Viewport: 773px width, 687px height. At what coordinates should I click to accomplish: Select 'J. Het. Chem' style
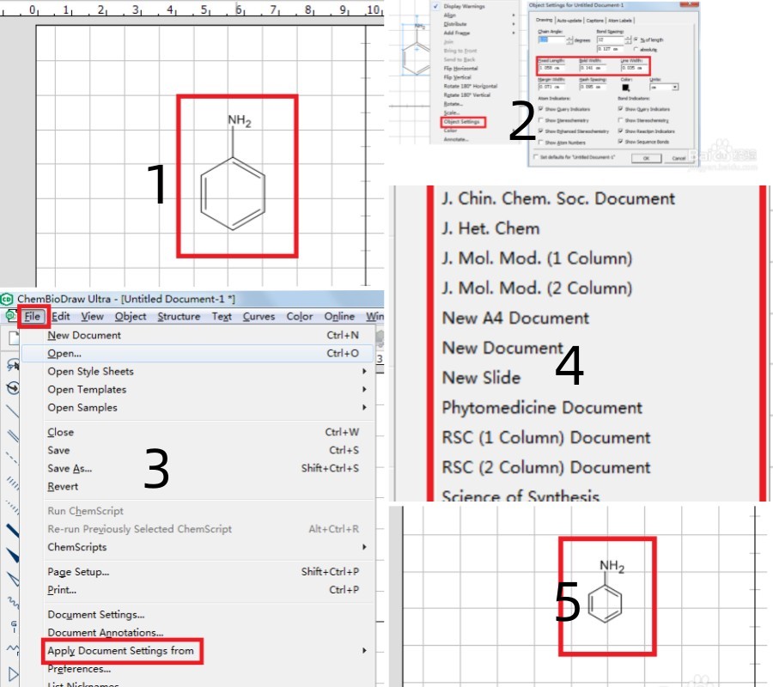pyautogui.click(x=490, y=228)
